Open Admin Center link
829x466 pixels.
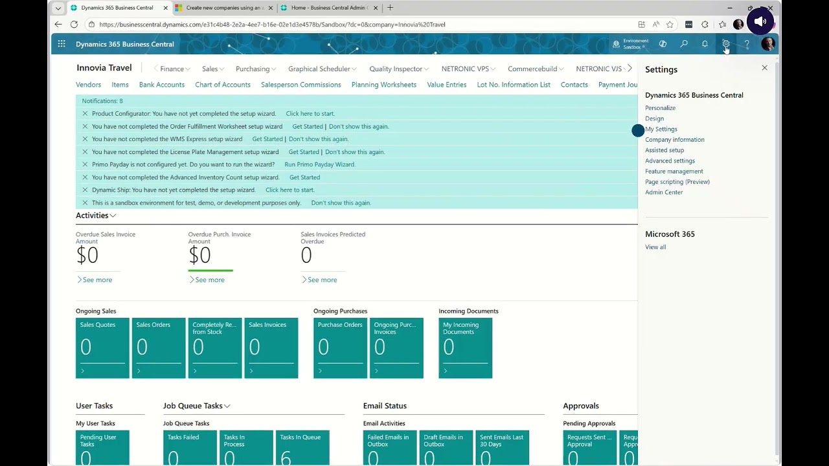coord(664,192)
